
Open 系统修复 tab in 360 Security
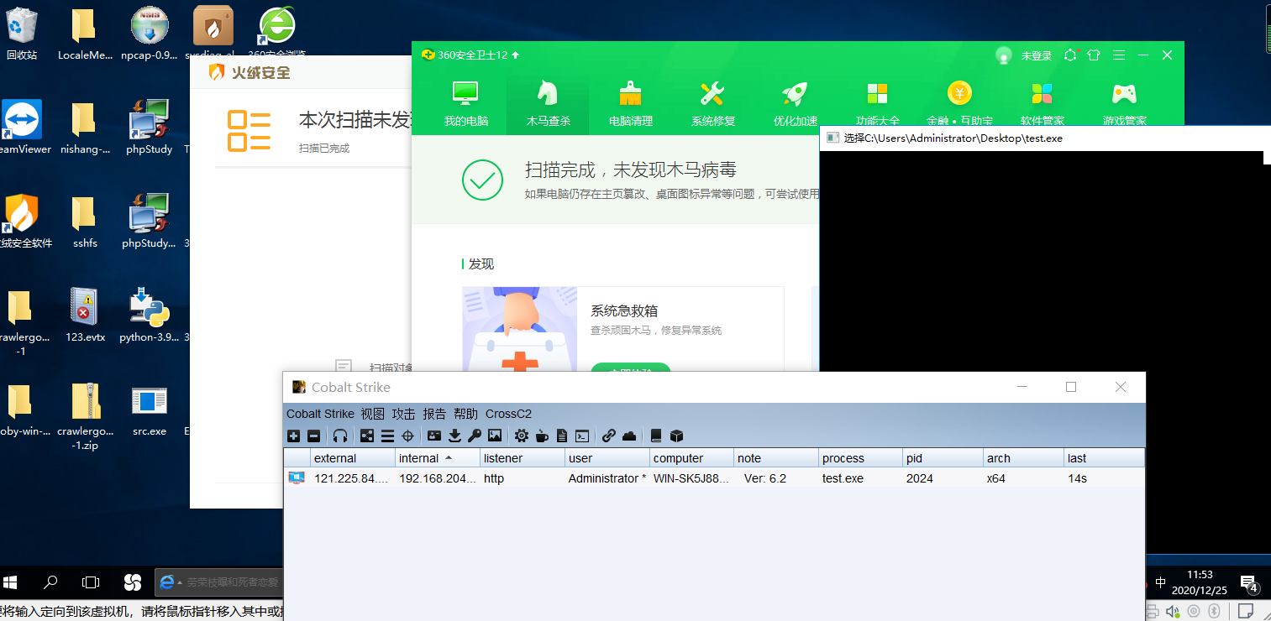(x=712, y=104)
